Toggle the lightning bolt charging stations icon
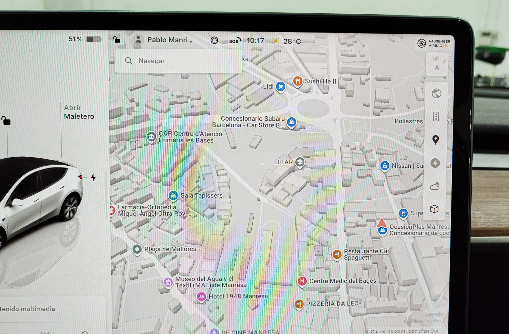 (435, 163)
